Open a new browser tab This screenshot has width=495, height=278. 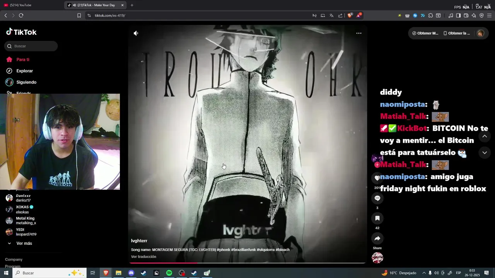pyautogui.click(x=132, y=5)
